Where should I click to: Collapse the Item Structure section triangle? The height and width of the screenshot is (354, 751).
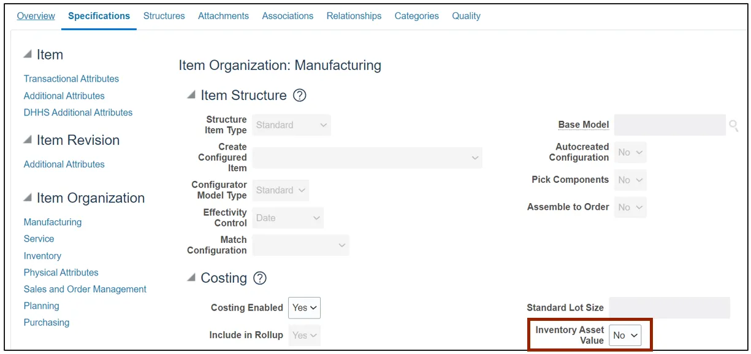click(191, 96)
